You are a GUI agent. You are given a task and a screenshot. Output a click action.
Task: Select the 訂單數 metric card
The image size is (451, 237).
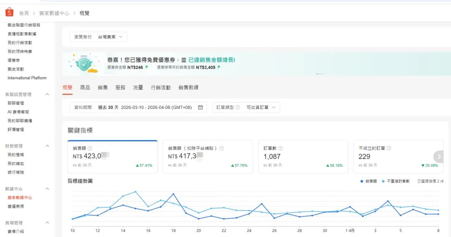[x=303, y=156]
